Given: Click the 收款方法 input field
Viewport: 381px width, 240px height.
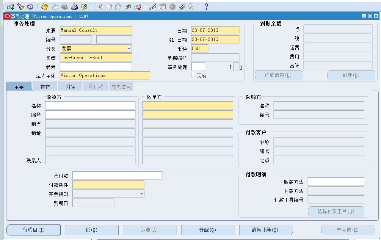Looking at the screenshot, I should tap(336, 182).
